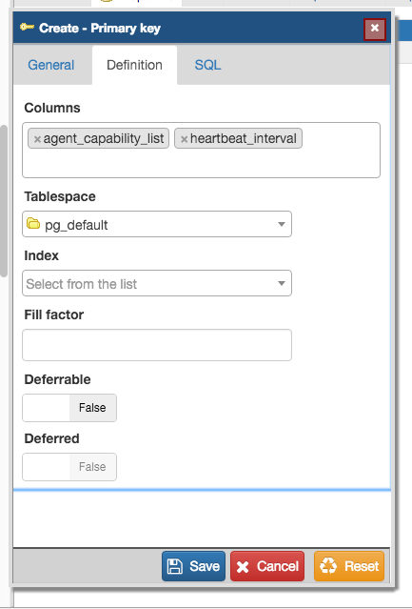
Task: Focus the Fill factor input field
Action: point(157,345)
